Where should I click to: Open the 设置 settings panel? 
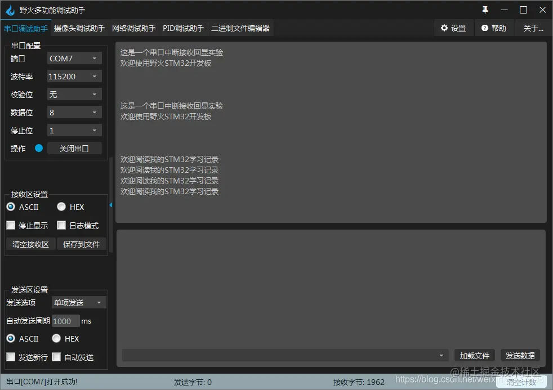(454, 28)
